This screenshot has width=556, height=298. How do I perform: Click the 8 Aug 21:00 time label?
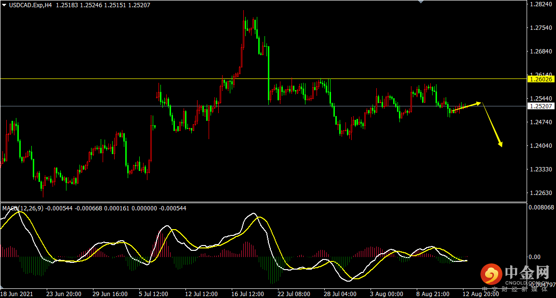[433, 294]
